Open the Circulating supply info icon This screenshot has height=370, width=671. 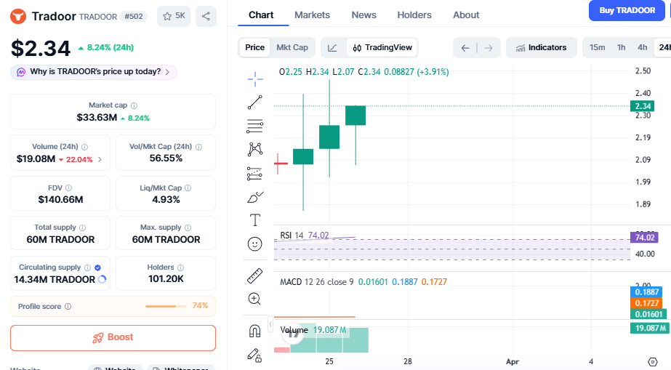pyautogui.click(x=87, y=268)
